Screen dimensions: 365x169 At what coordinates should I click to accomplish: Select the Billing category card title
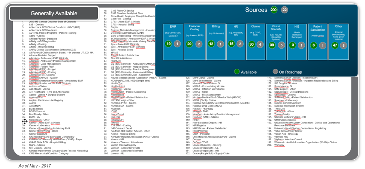pyautogui.click(x=216, y=27)
